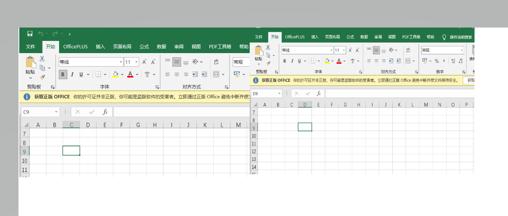Toggle Italic in right Excel window

tap(292, 61)
